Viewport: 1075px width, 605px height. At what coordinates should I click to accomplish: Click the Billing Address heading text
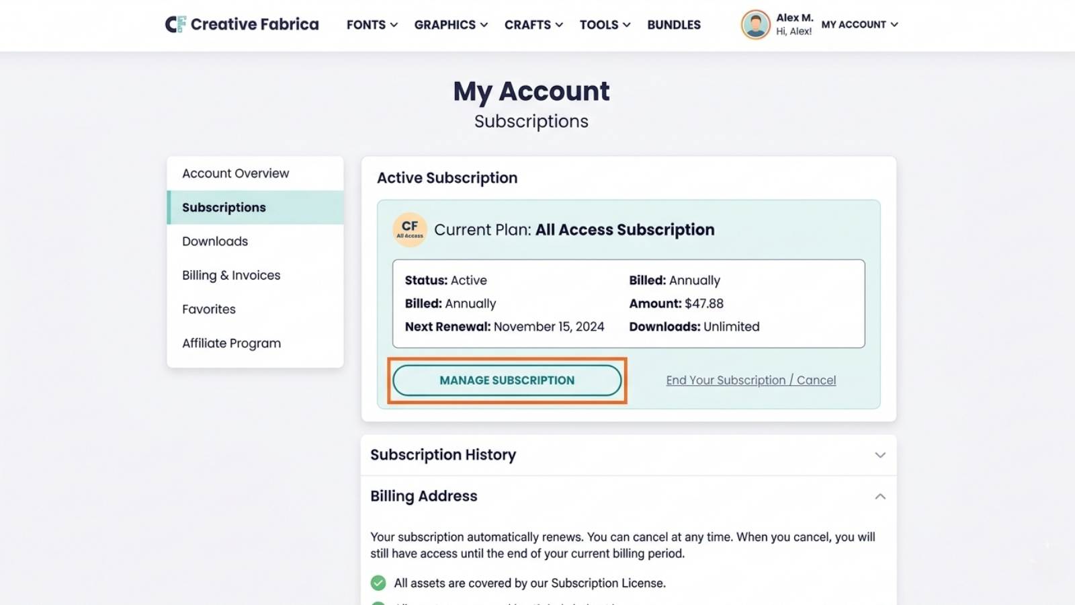click(x=424, y=496)
